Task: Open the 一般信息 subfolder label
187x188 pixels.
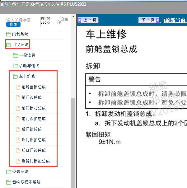Action: pos(27,55)
